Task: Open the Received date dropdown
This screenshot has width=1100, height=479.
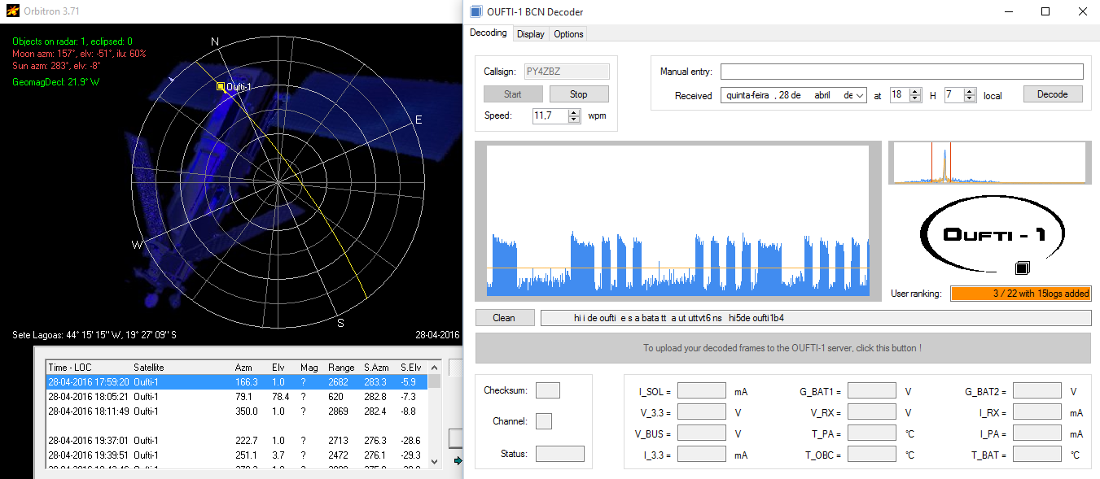Action: click(860, 95)
